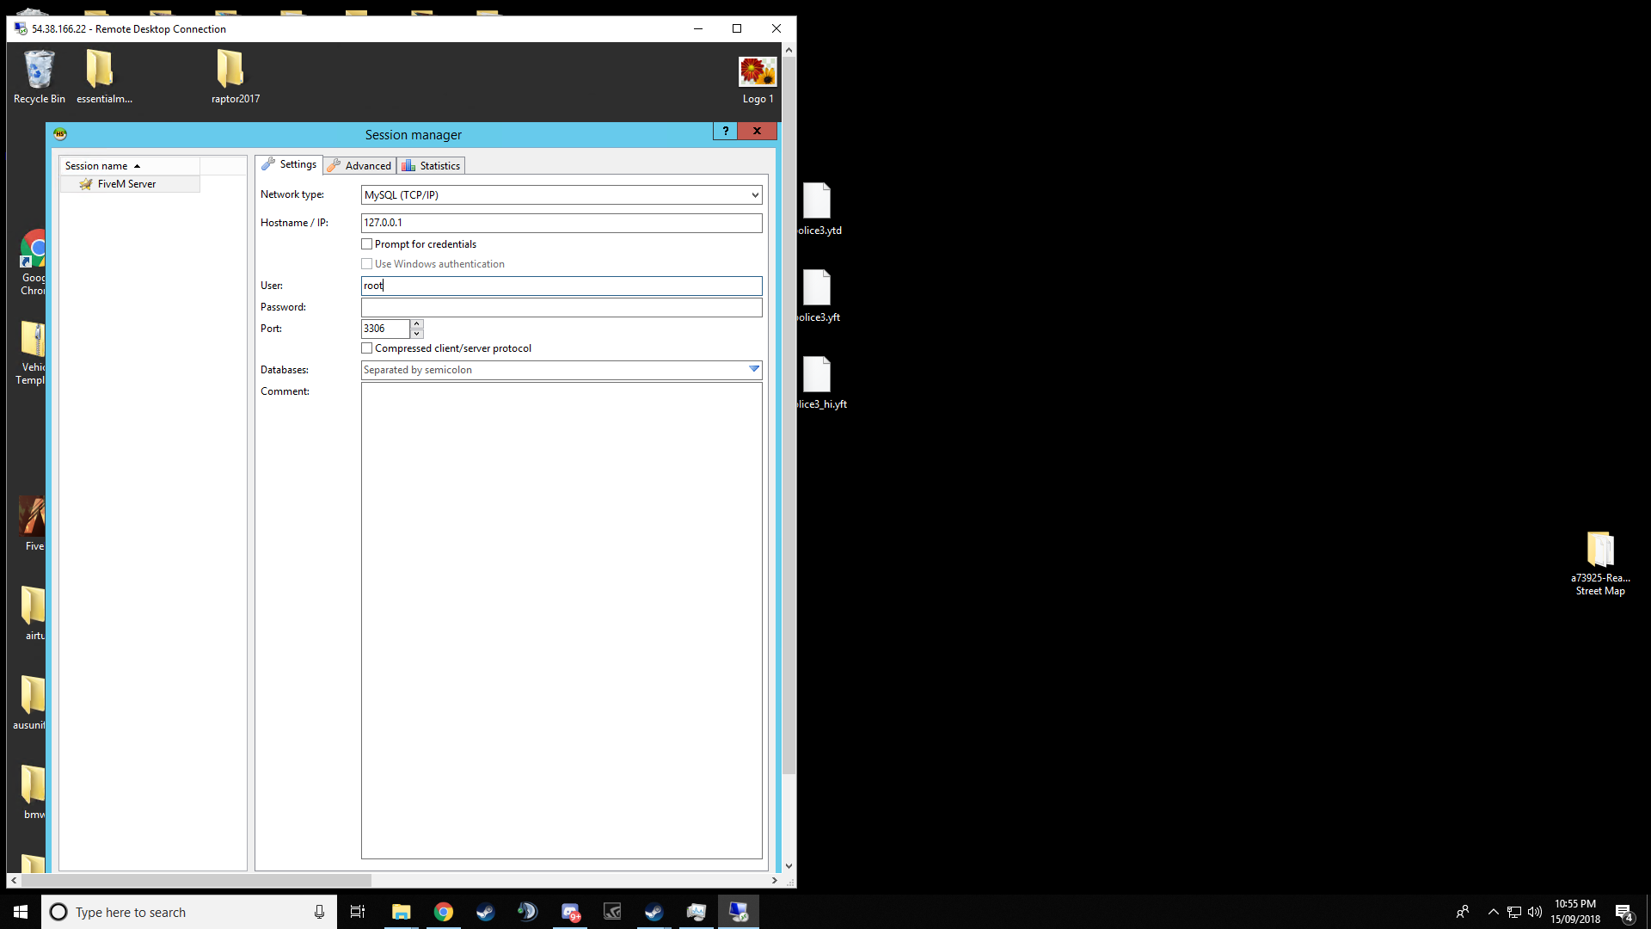
Task: Open the Databases dropdown arrow
Action: pos(754,370)
